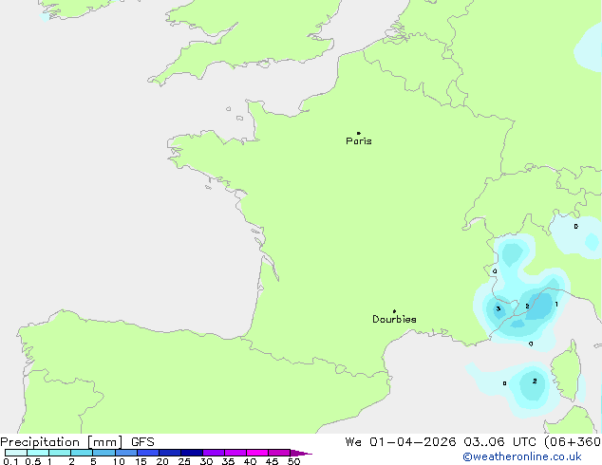Click the legend value '35'
The width and height of the screenshot is (602, 465).
(x=228, y=461)
